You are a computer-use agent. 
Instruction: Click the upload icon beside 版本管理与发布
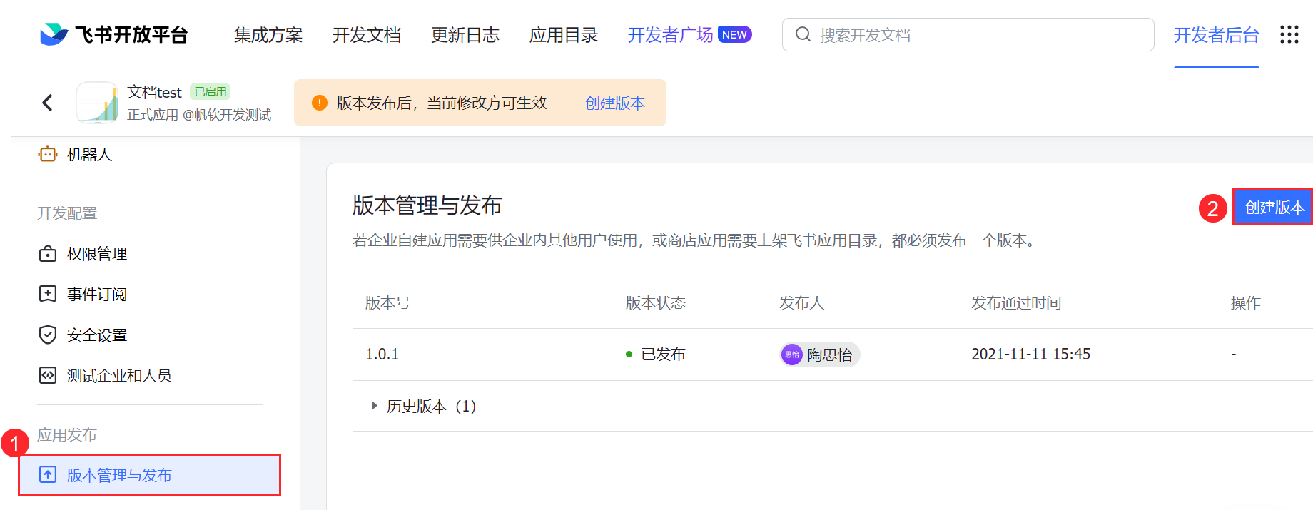tap(48, 474)
